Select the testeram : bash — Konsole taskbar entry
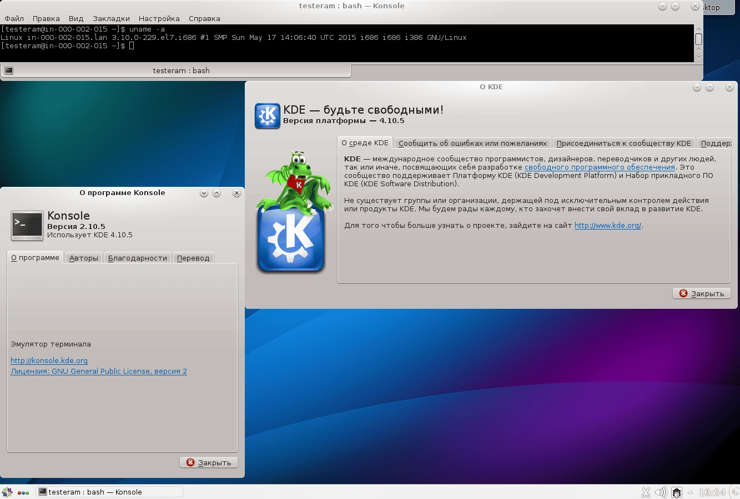 pos(109,492)
